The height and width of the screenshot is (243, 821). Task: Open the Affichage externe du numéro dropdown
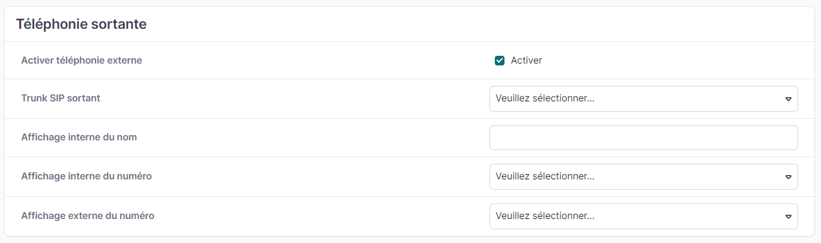pyautogui.click(x=644, y=216)
